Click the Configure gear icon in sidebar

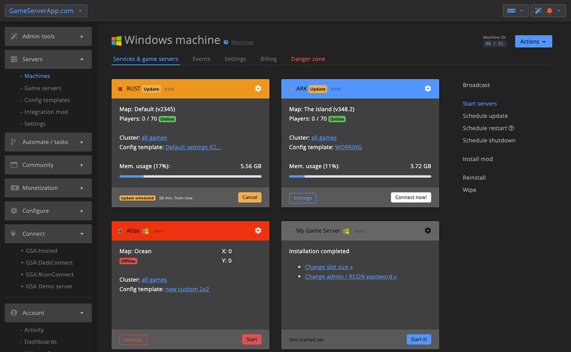(x=14, y=211)
